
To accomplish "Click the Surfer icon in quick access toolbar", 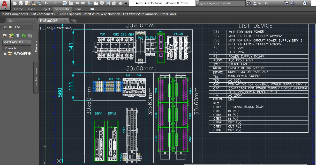I will [89, 3].
